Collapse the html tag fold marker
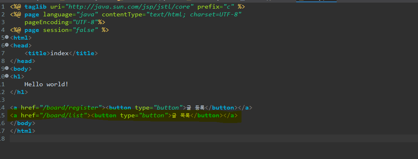 click(x=7, y=37)
